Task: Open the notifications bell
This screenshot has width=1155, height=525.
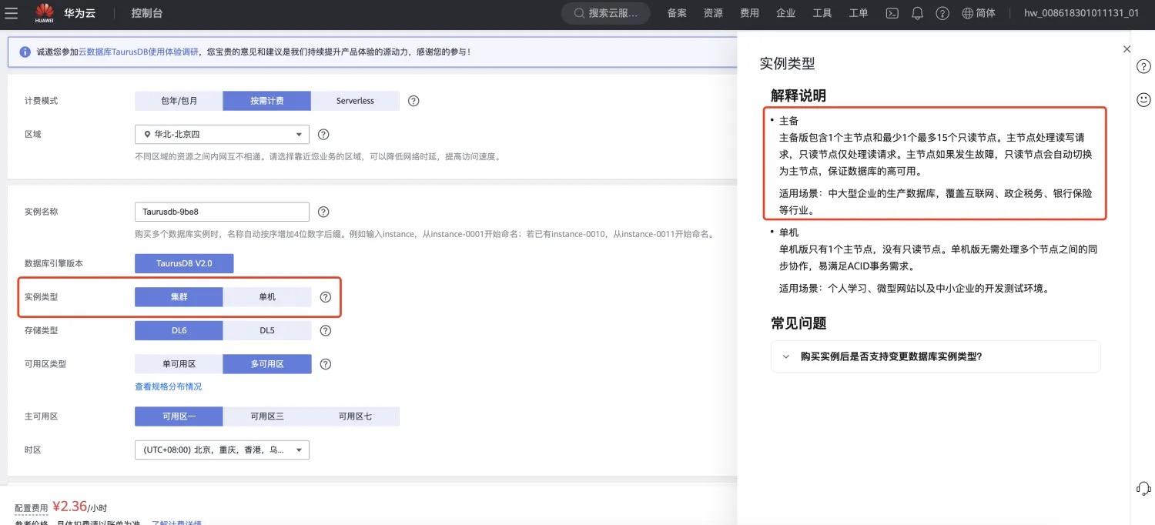Action: pyautogui.click(x=917, y=13)
